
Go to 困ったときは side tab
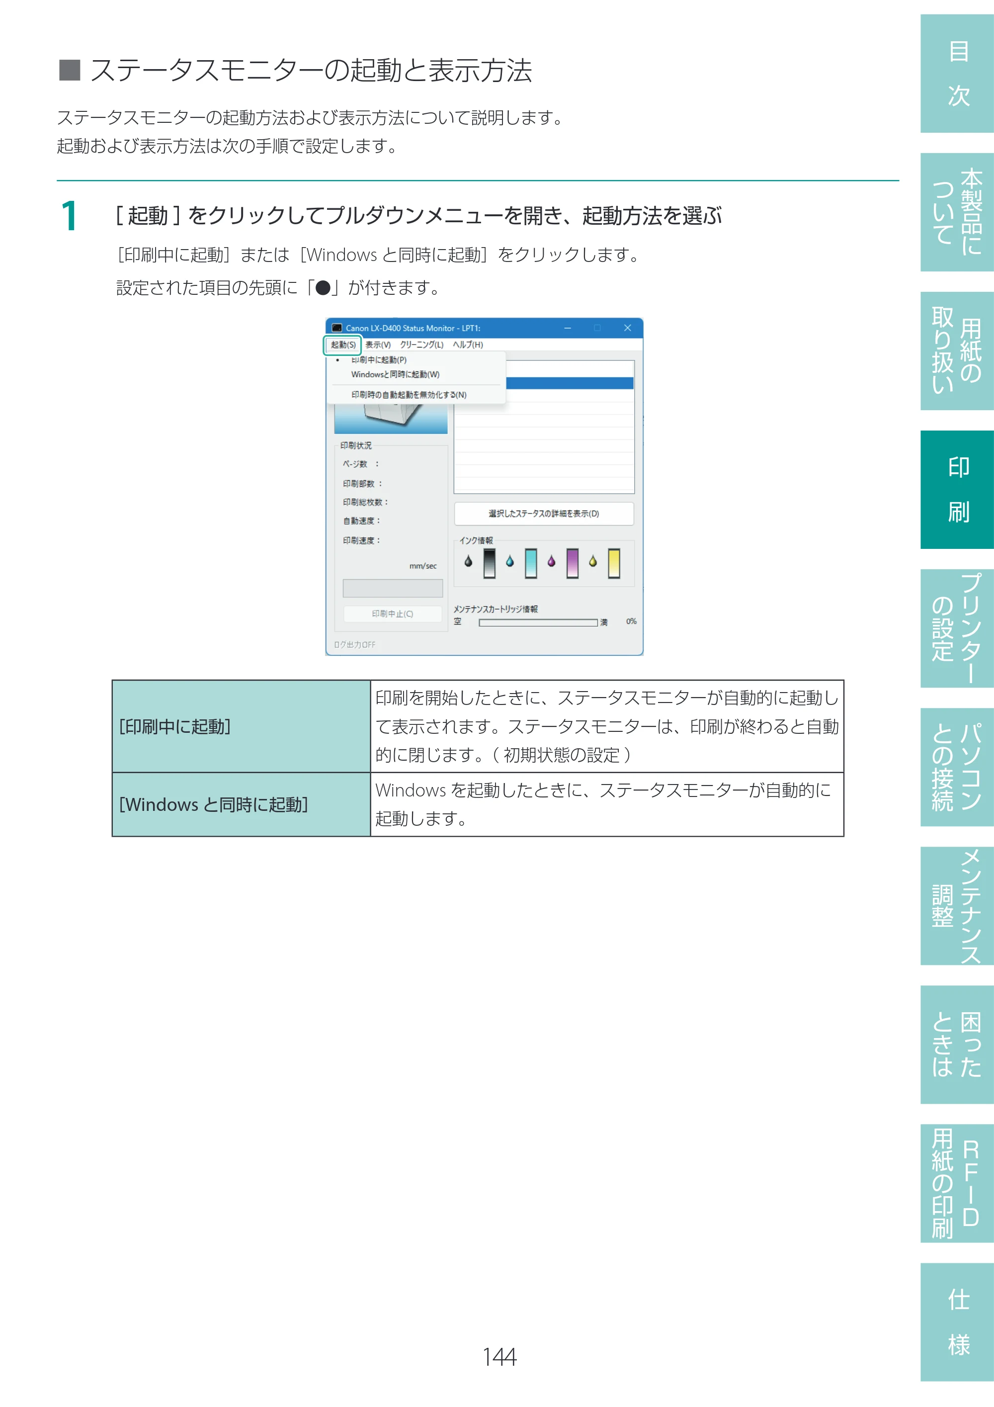point(957,1045)
